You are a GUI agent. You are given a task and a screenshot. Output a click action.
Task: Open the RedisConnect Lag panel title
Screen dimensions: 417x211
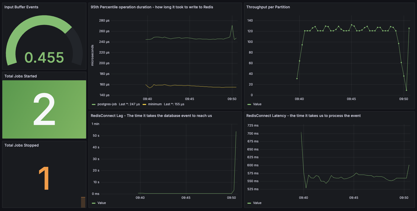tap(151, 116)
